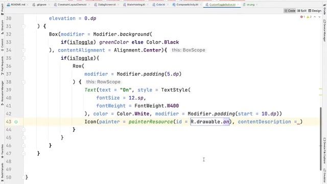This screenshot has height=184, width=327.
Task: Collapse the Box block at line 34
Action: coord(24,50)
